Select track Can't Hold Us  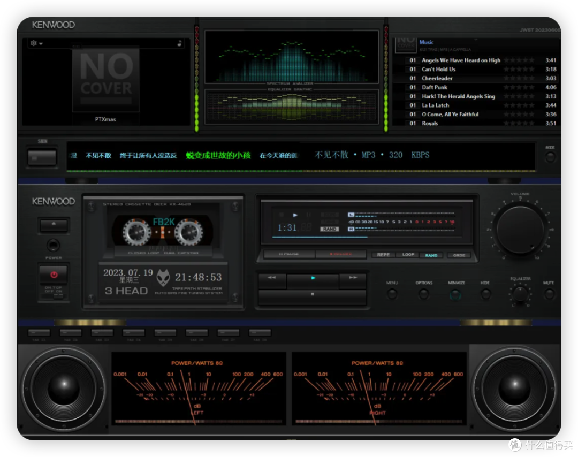click(x=476, y=69)
